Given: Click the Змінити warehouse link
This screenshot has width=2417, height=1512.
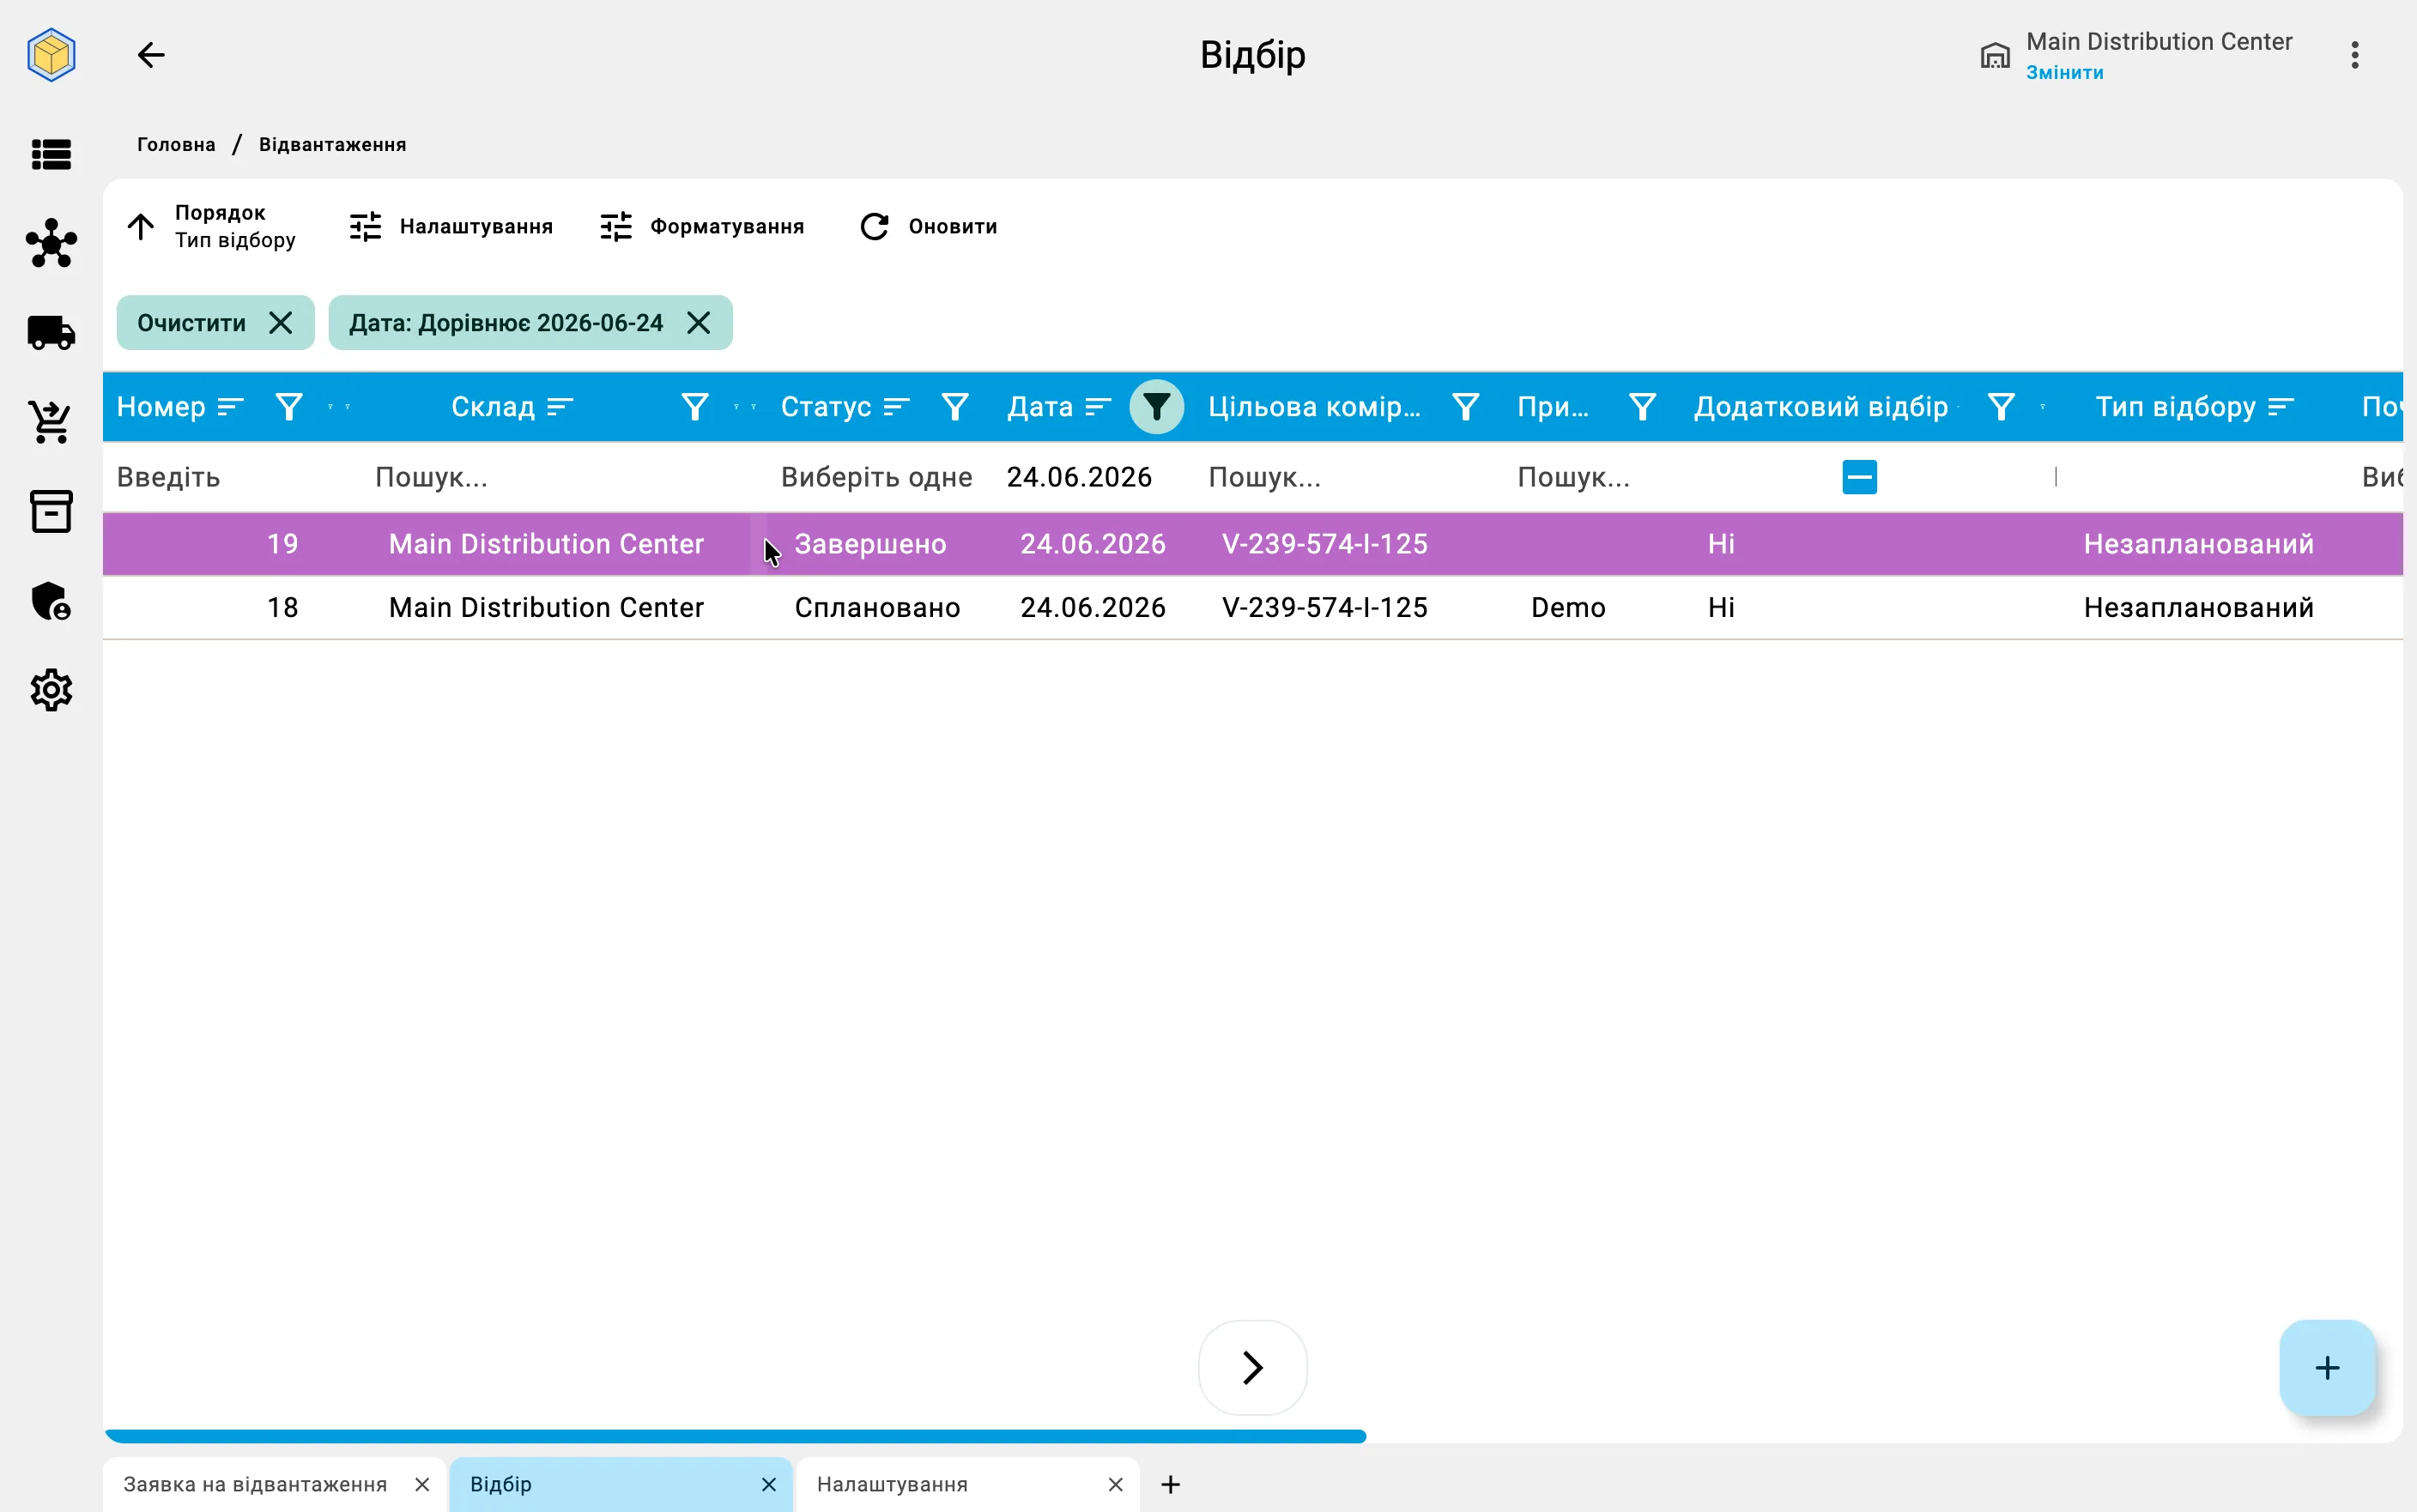Looking at the screenshot, I should 2065,73.
